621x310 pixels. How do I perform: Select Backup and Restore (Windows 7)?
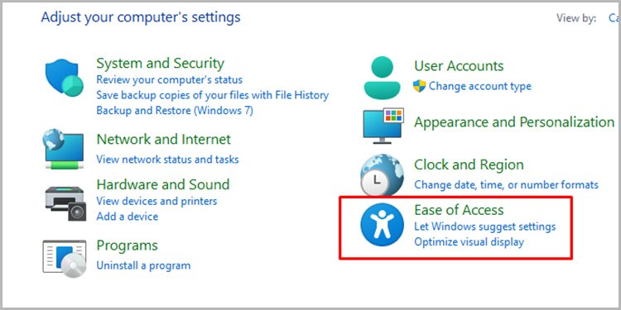175,110
